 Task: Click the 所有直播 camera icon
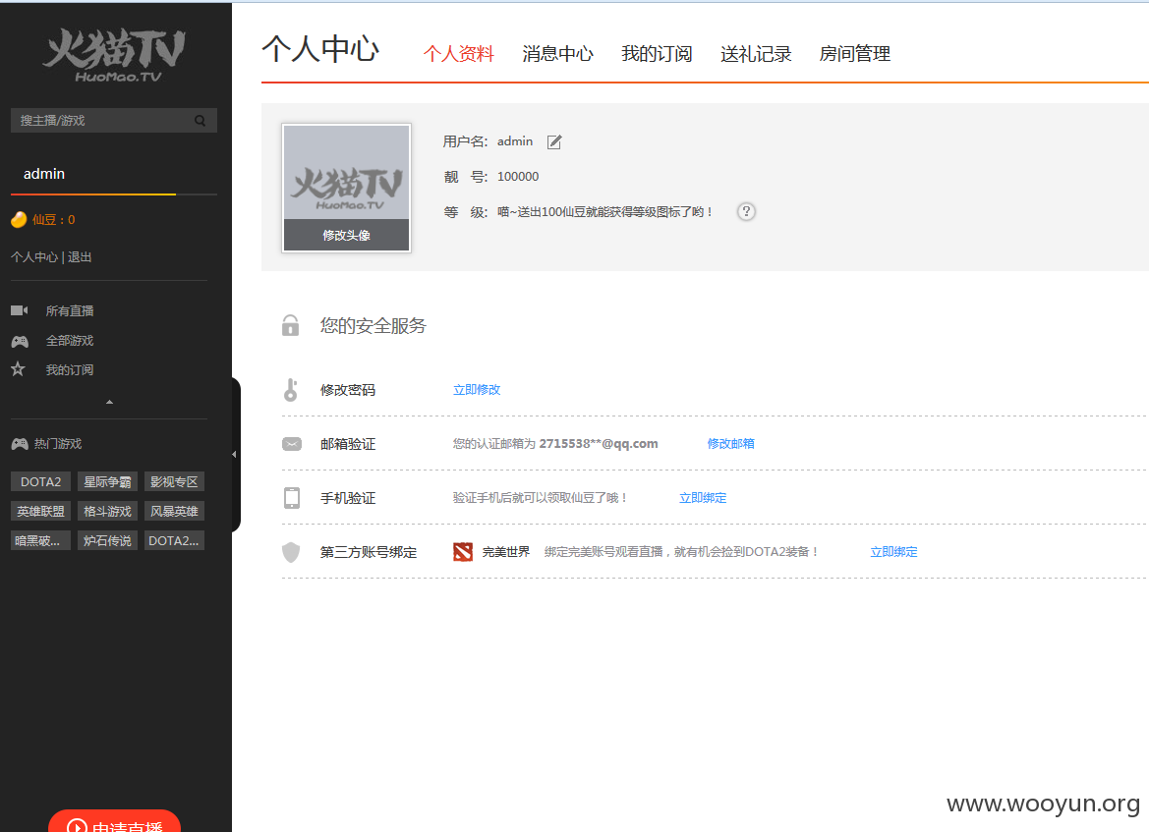pyautogui.click(x=19, y=310)
